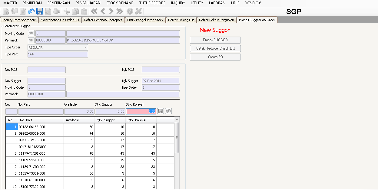Open the STOCK OPNAME menu
The width and height of the screenshot is (378, 190).
coord(120,3)
